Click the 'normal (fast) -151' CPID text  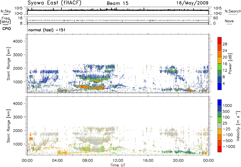click(x=47, y=30)
